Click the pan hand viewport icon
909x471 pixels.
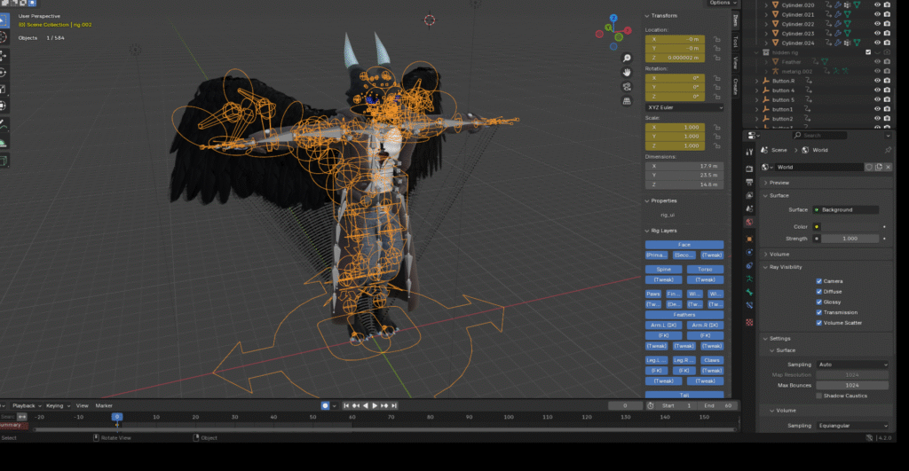(x=627, y=71)
